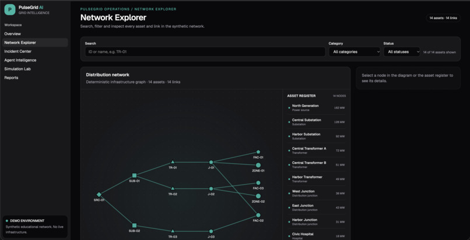Select the SRC-01 diamond node

99,195
